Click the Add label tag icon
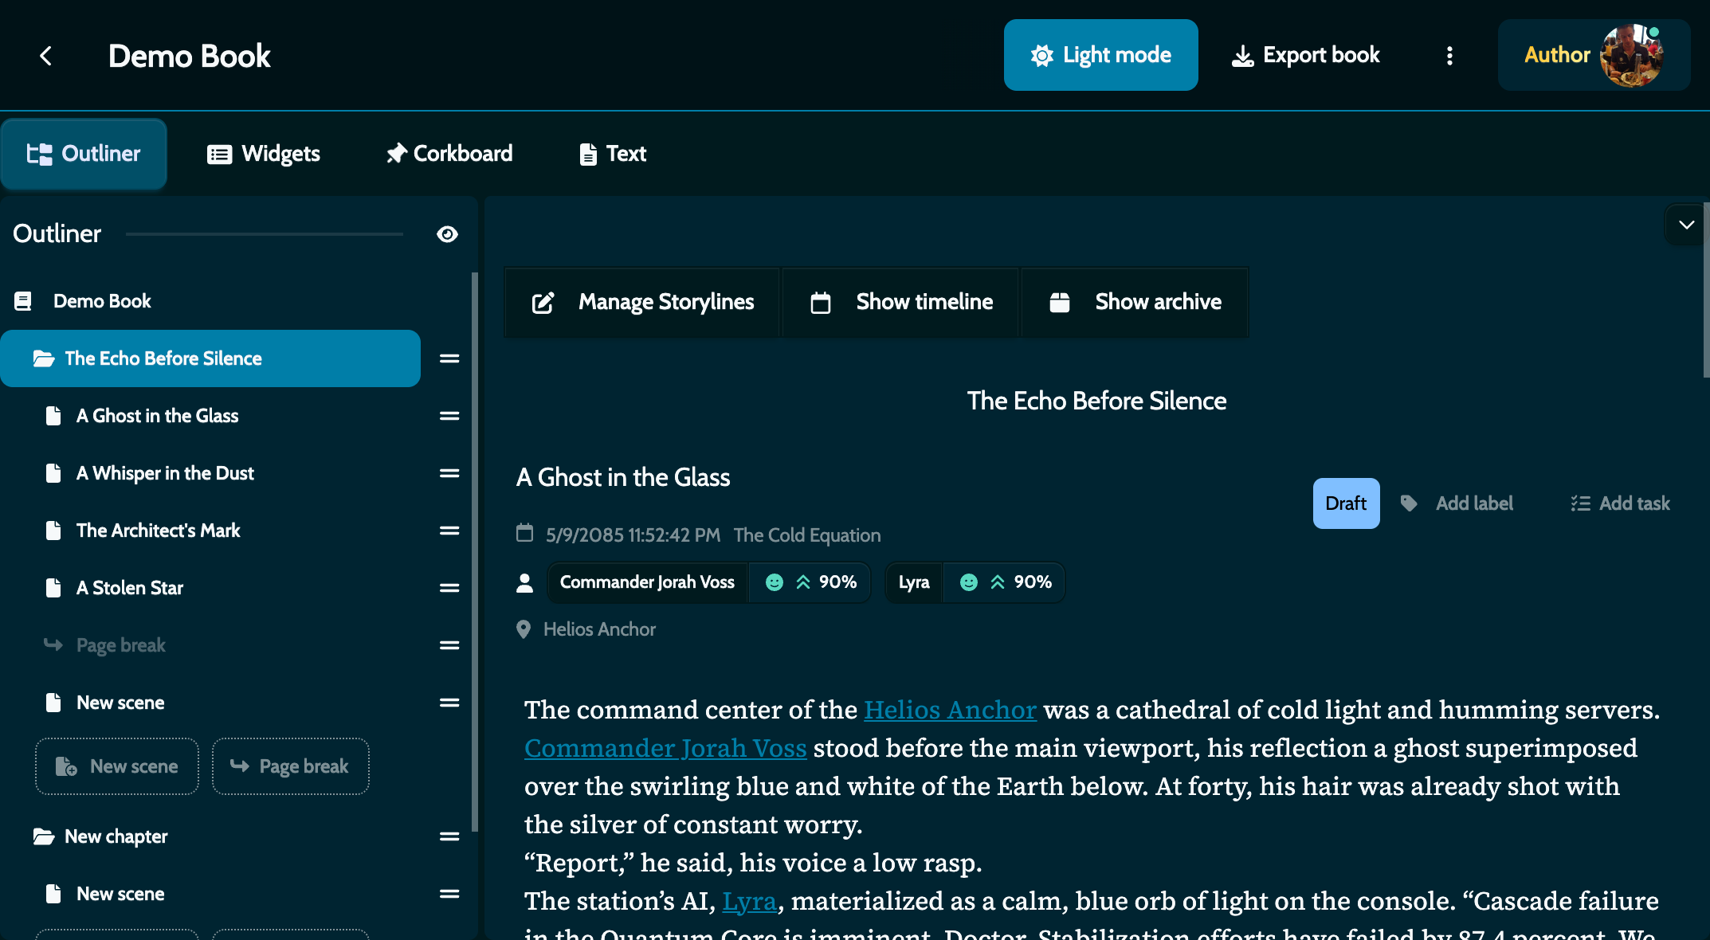Viewport: 1710px width, 940px height. pos(1410,503)
